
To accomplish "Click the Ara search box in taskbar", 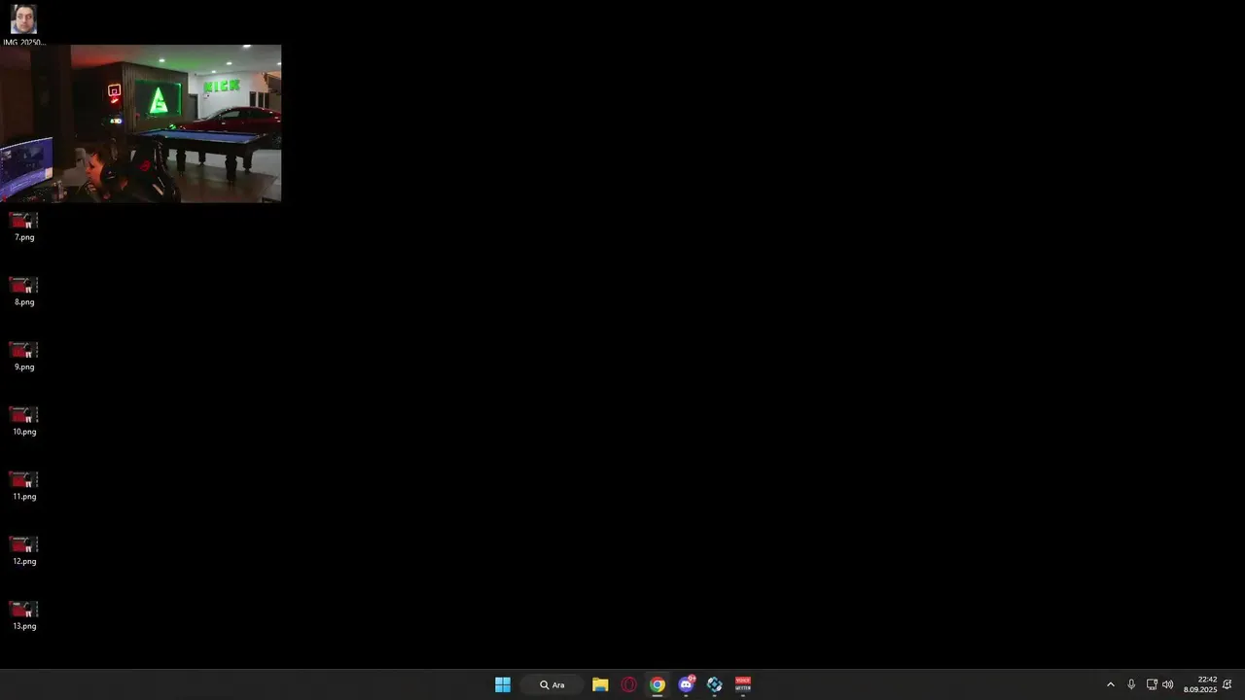I will pyautogui.click(x=552, y=684).
